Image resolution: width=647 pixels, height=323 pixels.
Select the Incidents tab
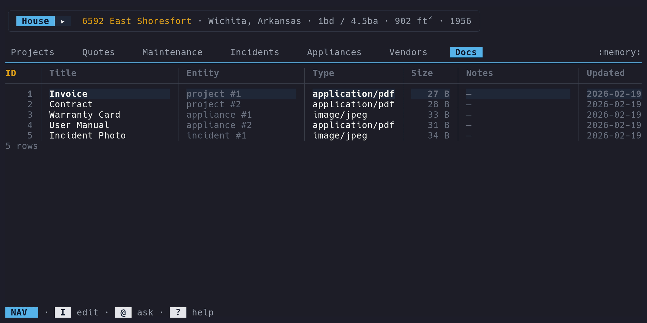click(x=254, y=52)
